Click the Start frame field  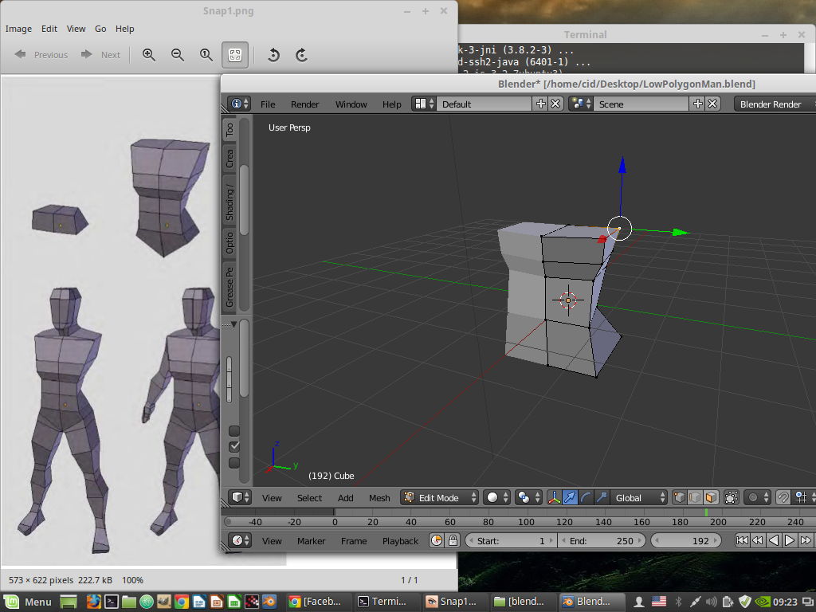[511, 541]
